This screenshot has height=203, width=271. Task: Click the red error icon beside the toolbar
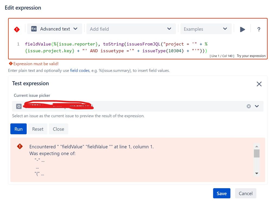17,29
